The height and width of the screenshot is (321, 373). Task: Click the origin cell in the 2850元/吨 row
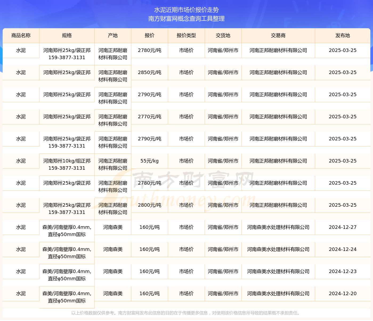[113, 76]
